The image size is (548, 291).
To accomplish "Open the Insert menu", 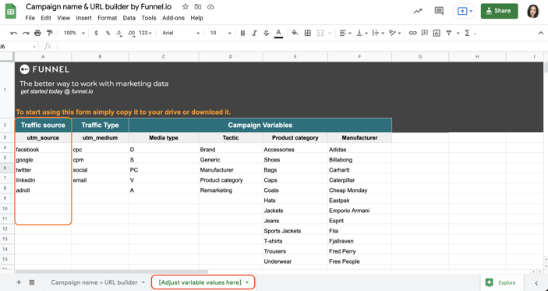I will 84,18.
